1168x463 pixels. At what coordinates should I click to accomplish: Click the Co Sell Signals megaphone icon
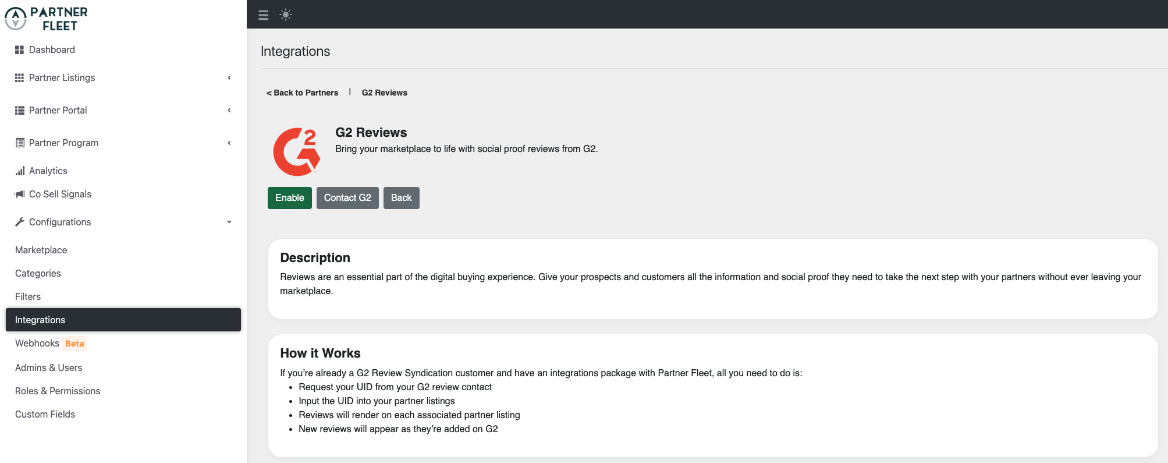(x=20, y=194)
